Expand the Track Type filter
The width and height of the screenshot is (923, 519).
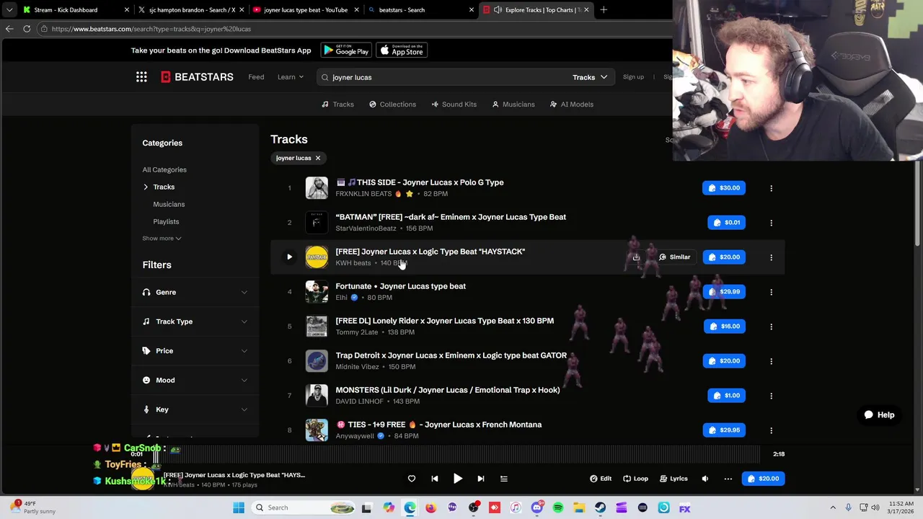(x=195, y=321)
